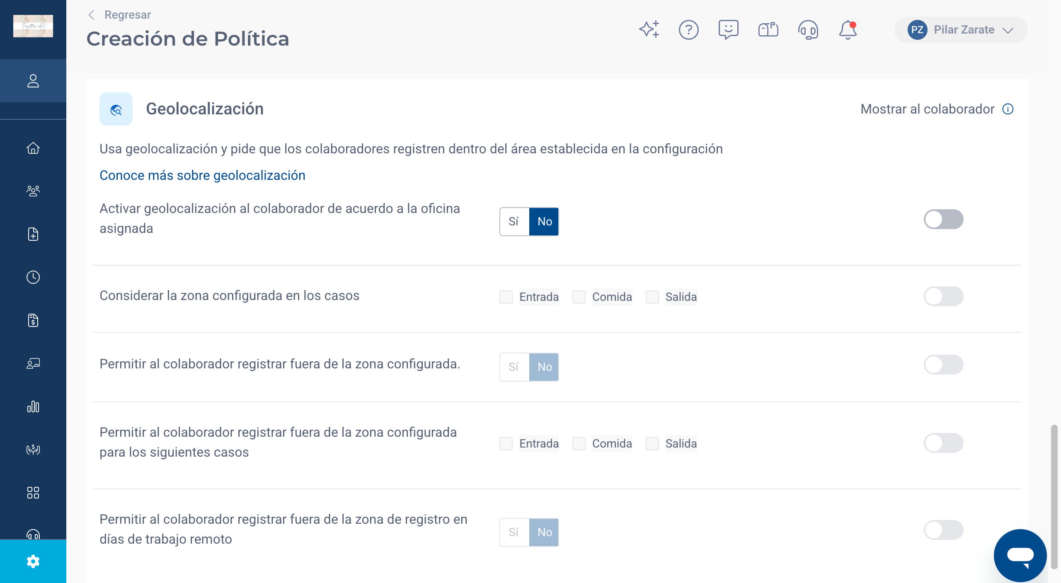Open the benefits hands-dollar icon in sidebar

pyautogui.click(x=33, y=450)
